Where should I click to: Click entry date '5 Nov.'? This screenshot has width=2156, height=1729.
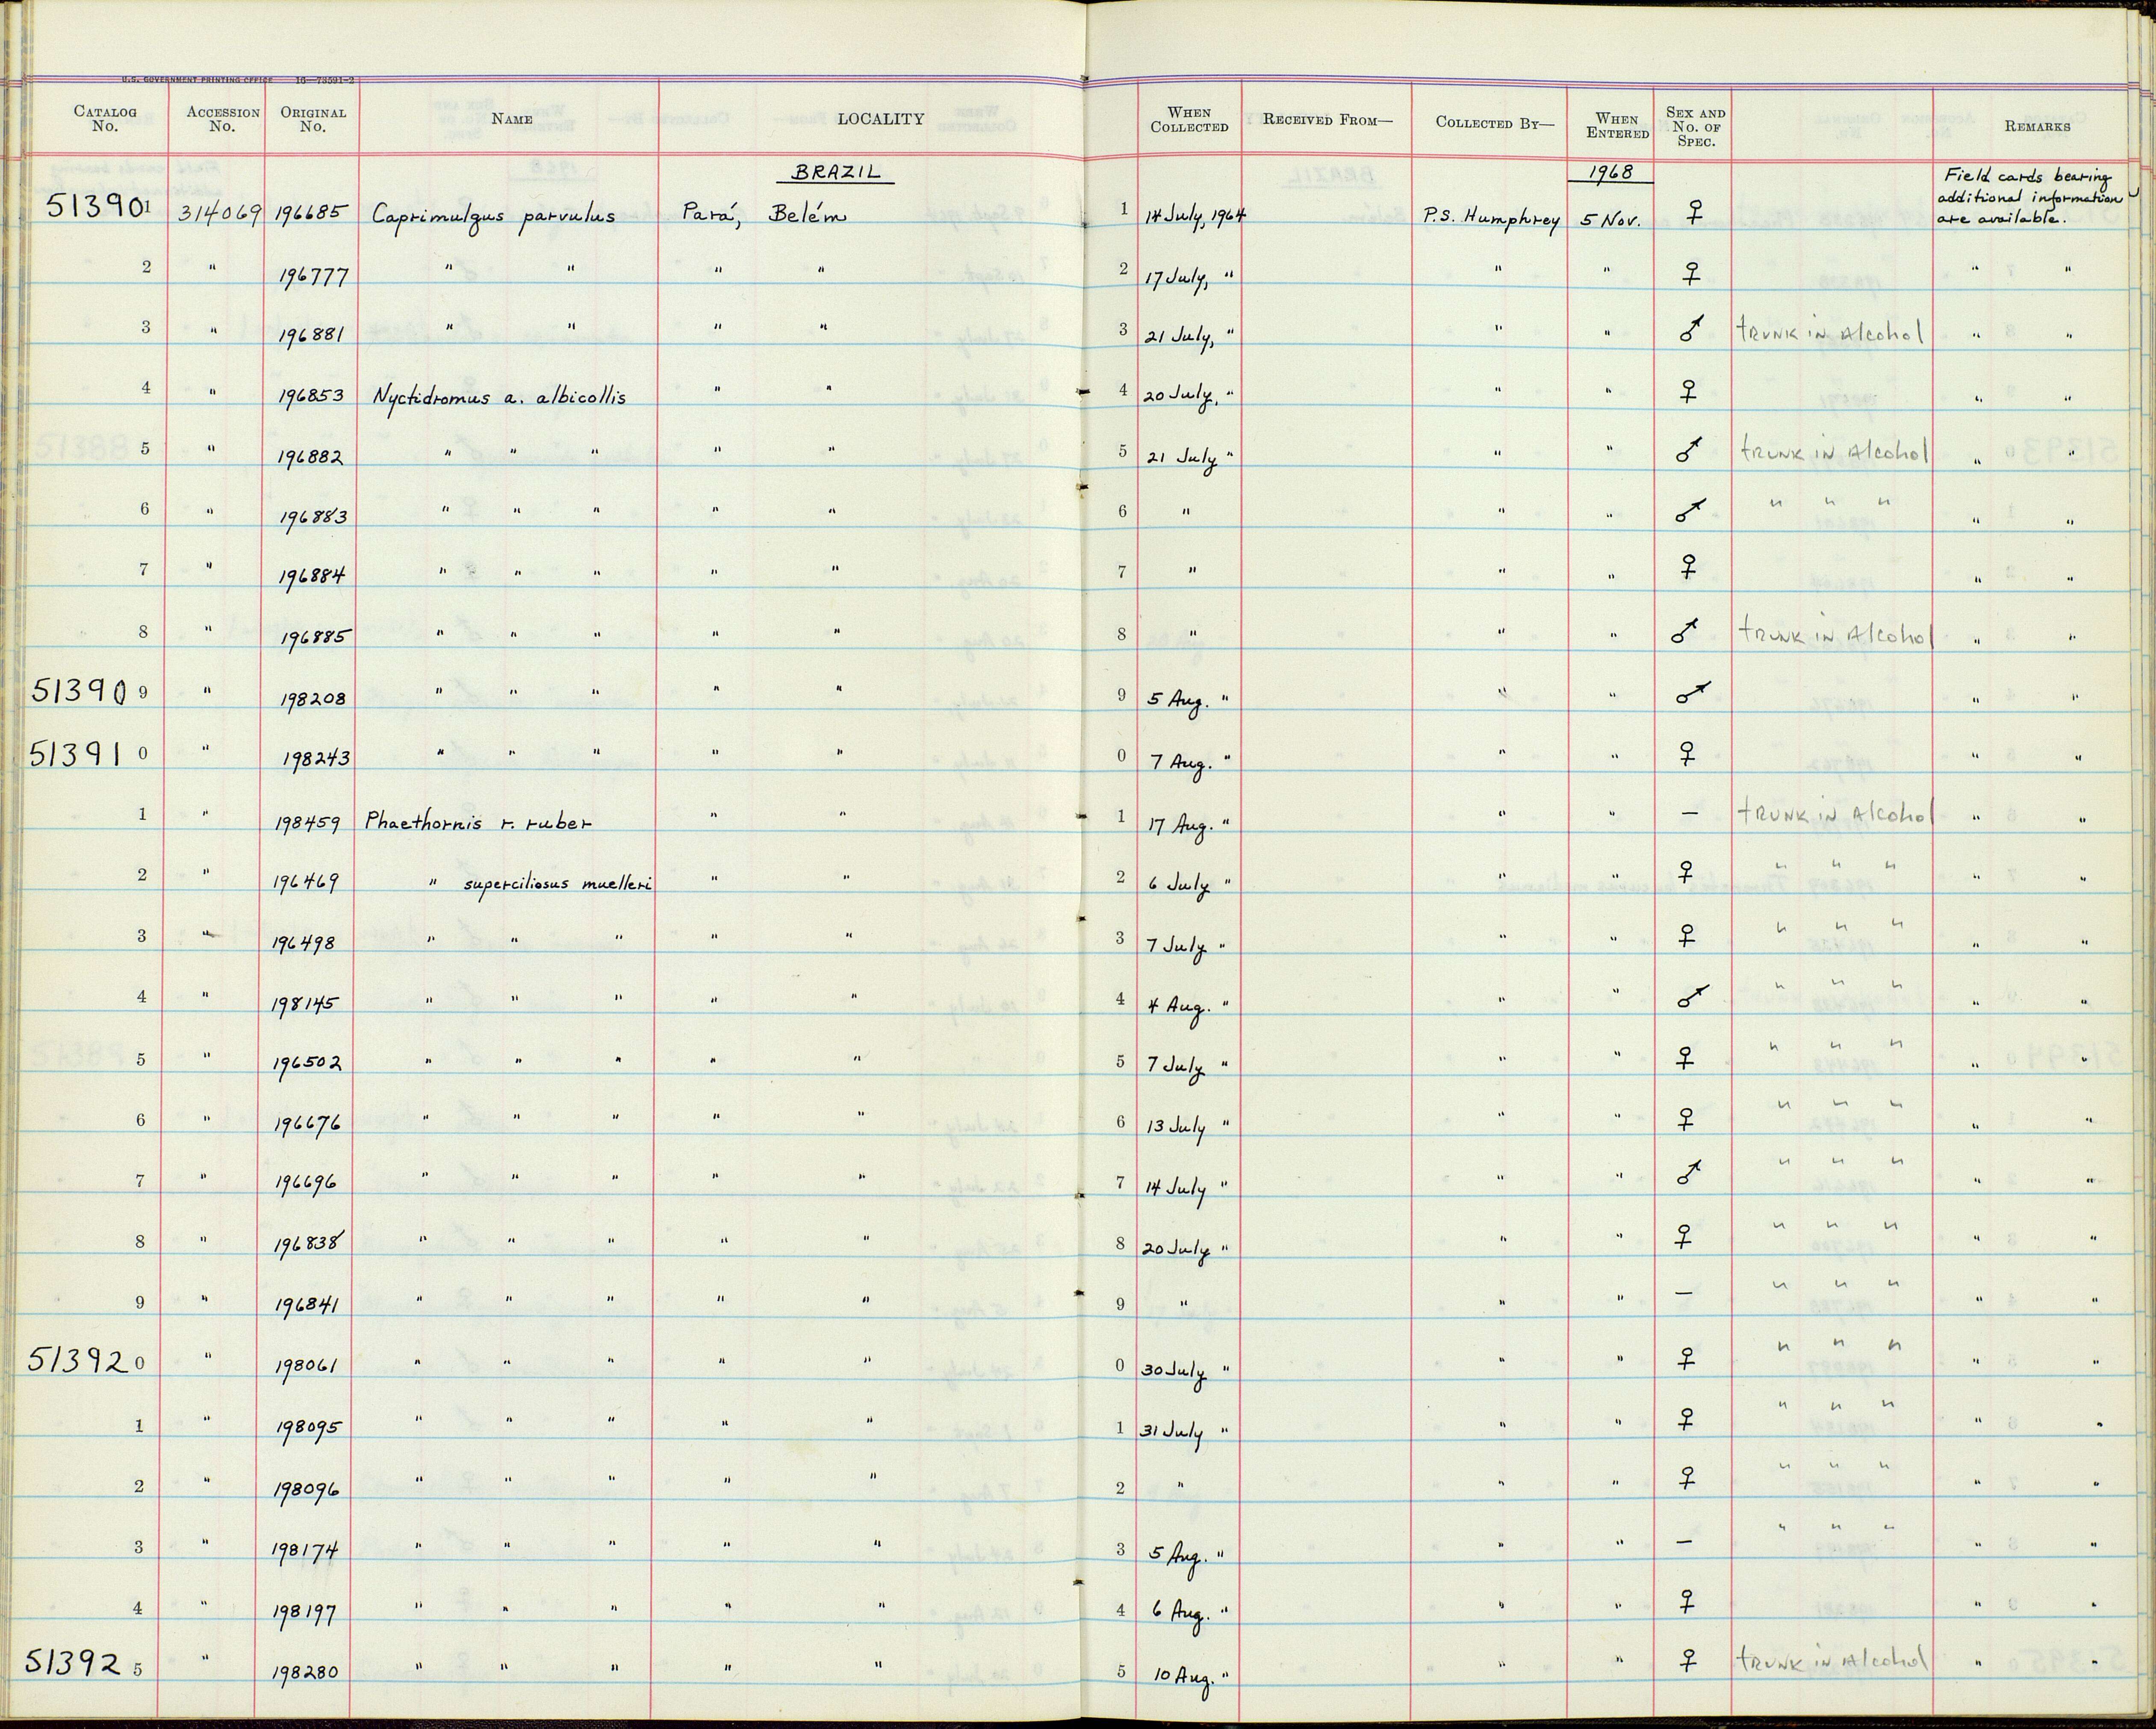[x=1611, y=220]
